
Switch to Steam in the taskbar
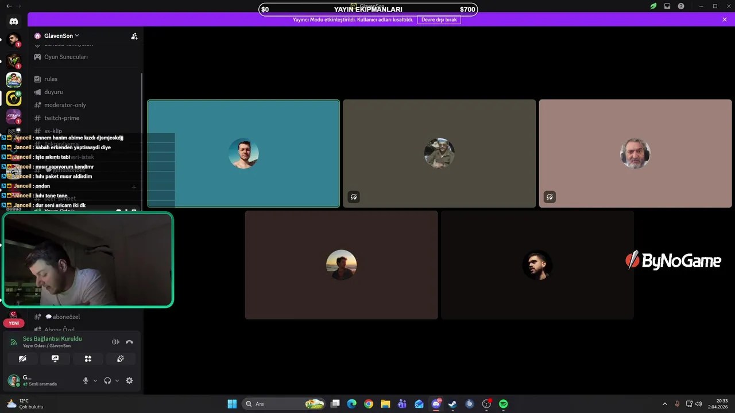[452, 404]
